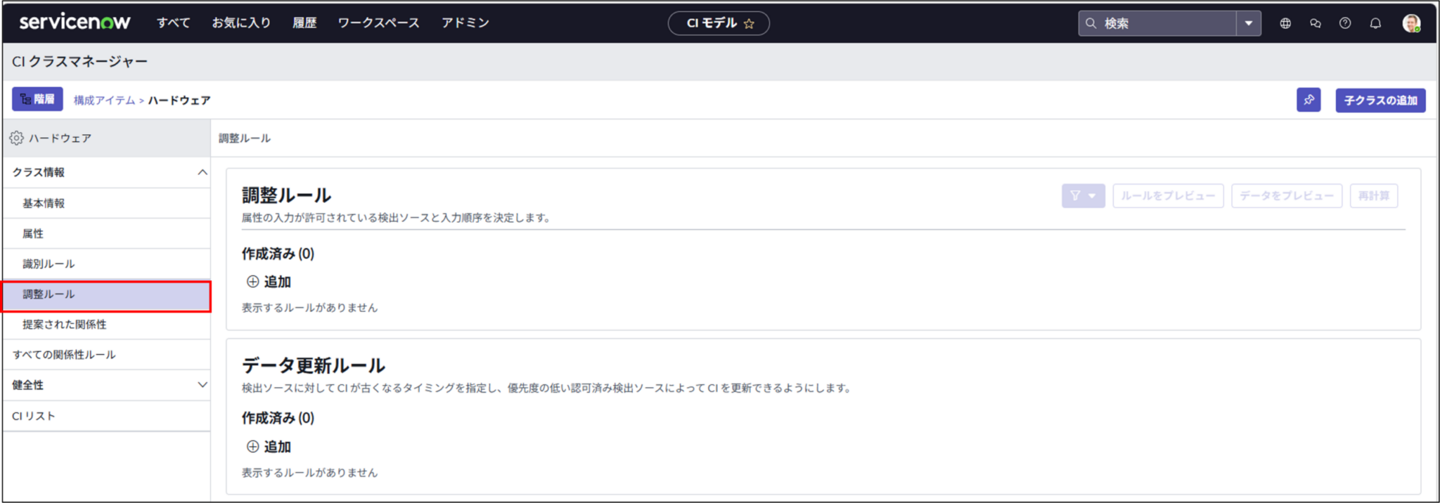The image size is (1440, 503).
Task: Collapse the クラス情報 section
Action: 202,172
